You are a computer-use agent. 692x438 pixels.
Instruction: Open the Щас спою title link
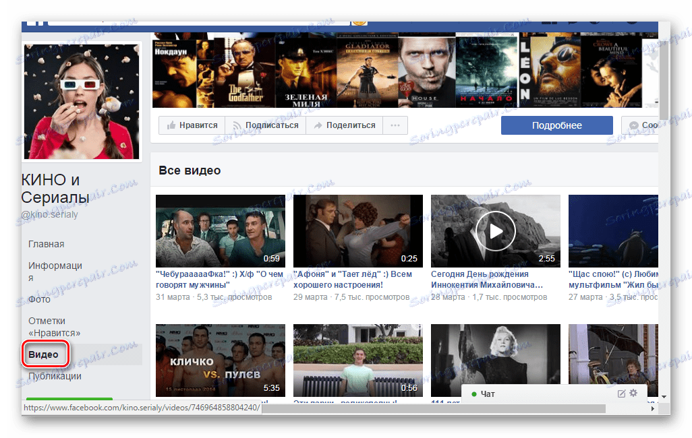click(613, 280)
